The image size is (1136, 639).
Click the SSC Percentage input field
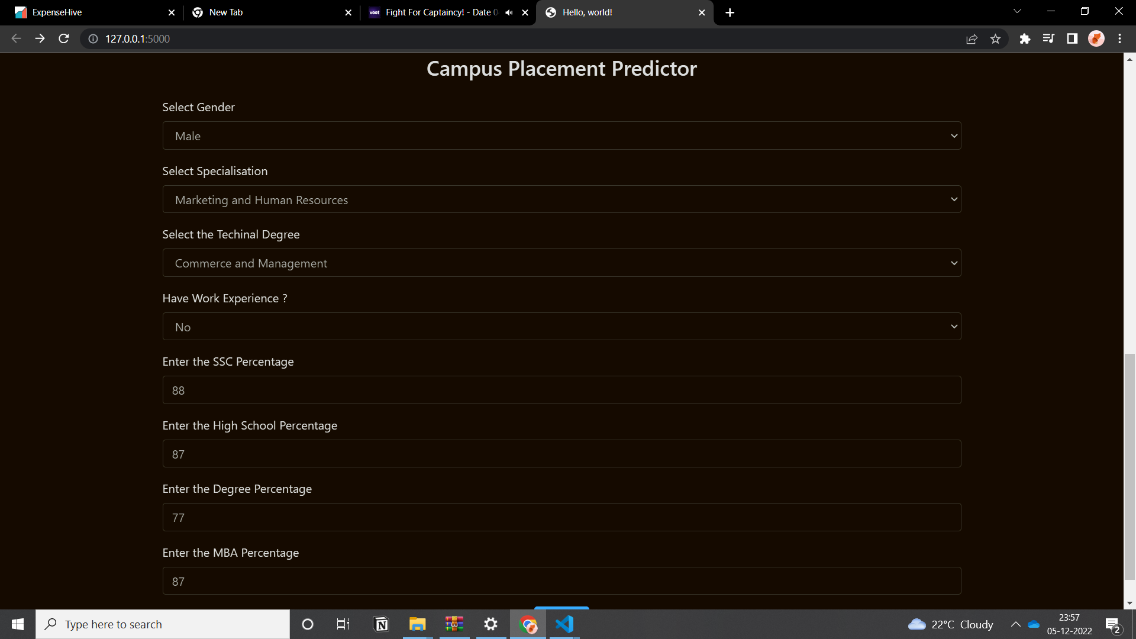pos(561,390)
